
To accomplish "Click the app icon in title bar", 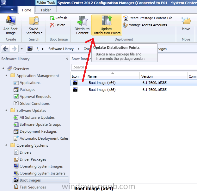I will click(3, 3).
